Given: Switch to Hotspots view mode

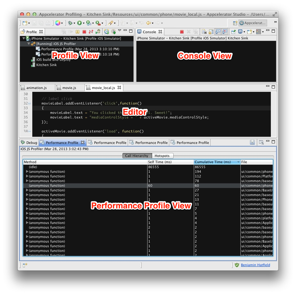Looking at the screenshot, I should click(x=163, y=156).
